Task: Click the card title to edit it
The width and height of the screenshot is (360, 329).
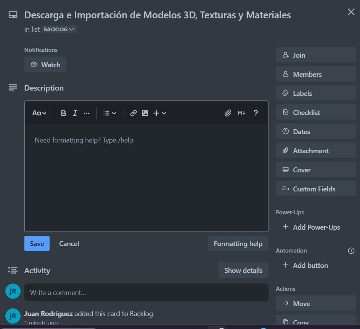Action: click(x=157, y=15)
